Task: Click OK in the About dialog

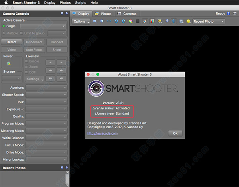Action: (175, 133)
